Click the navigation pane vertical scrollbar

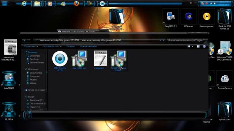point(46,71)
